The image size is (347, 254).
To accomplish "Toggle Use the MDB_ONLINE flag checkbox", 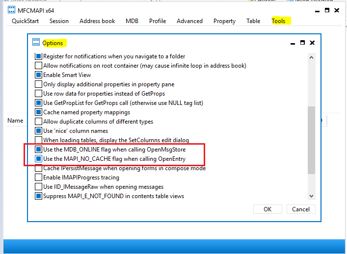I will (x=38, y=150).
